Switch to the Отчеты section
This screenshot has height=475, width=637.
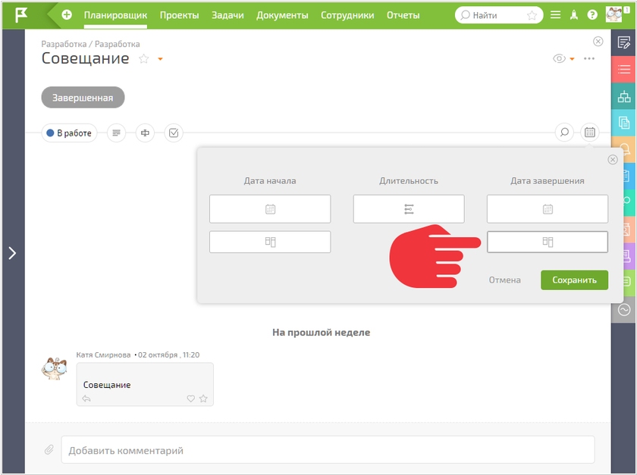[403, 15]
